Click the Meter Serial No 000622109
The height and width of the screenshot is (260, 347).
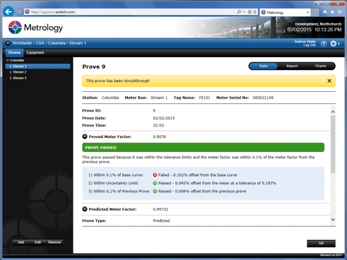pos(263,98)
